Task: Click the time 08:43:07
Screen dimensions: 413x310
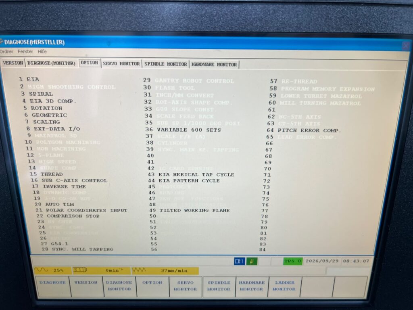Action: [356, 261]
